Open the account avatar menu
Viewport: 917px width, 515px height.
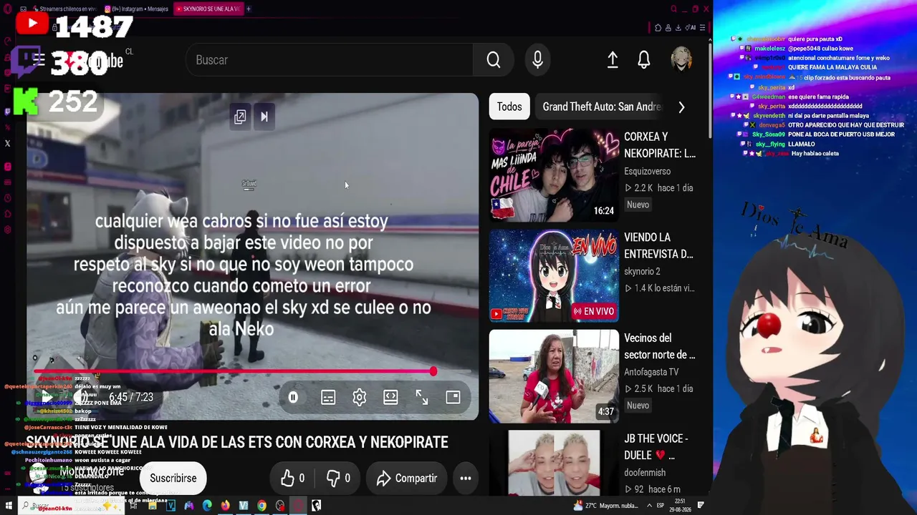(681, 60)
